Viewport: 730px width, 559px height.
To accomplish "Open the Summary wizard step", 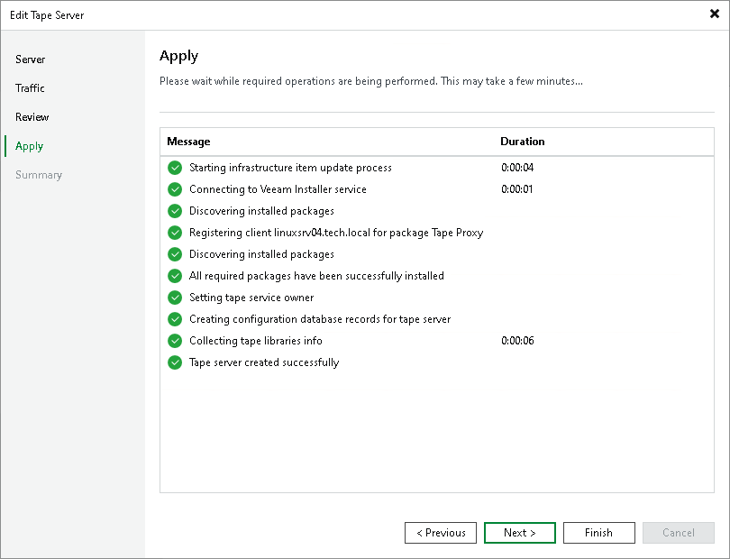I will pyautogui.click(x=39, y=175).
